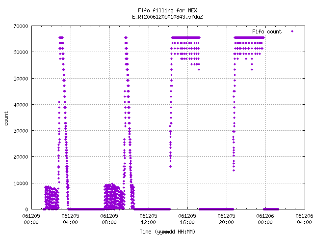Select y-axis tick label 60000
The width and height of the screenshot is (314, 236).
tap(21, 52)
